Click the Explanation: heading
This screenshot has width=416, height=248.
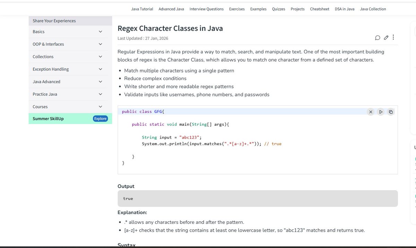[x=132, y=212]
